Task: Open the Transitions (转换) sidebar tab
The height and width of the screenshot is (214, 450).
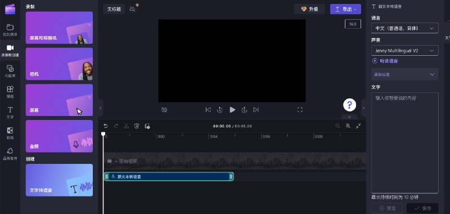Action: 10,133
